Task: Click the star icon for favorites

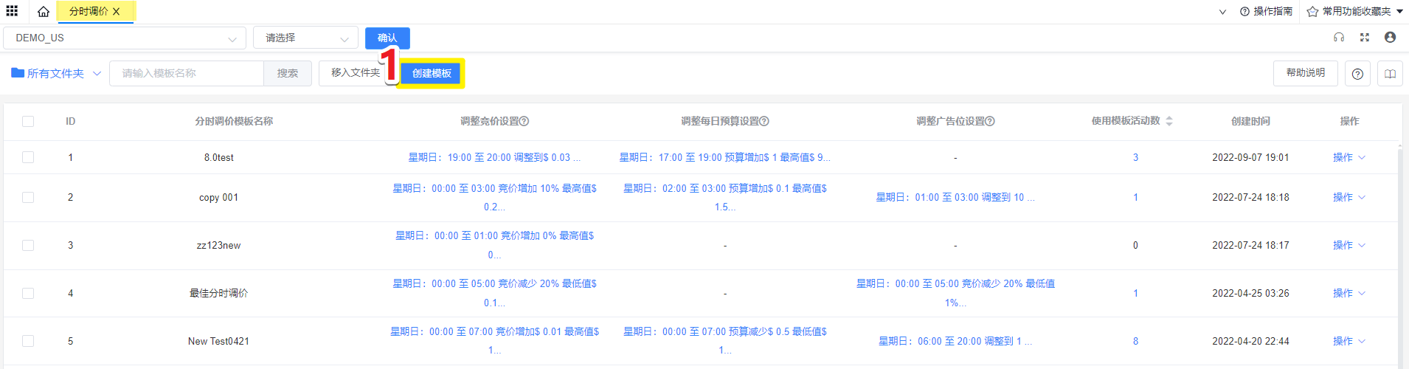Action: (1312, 12)
